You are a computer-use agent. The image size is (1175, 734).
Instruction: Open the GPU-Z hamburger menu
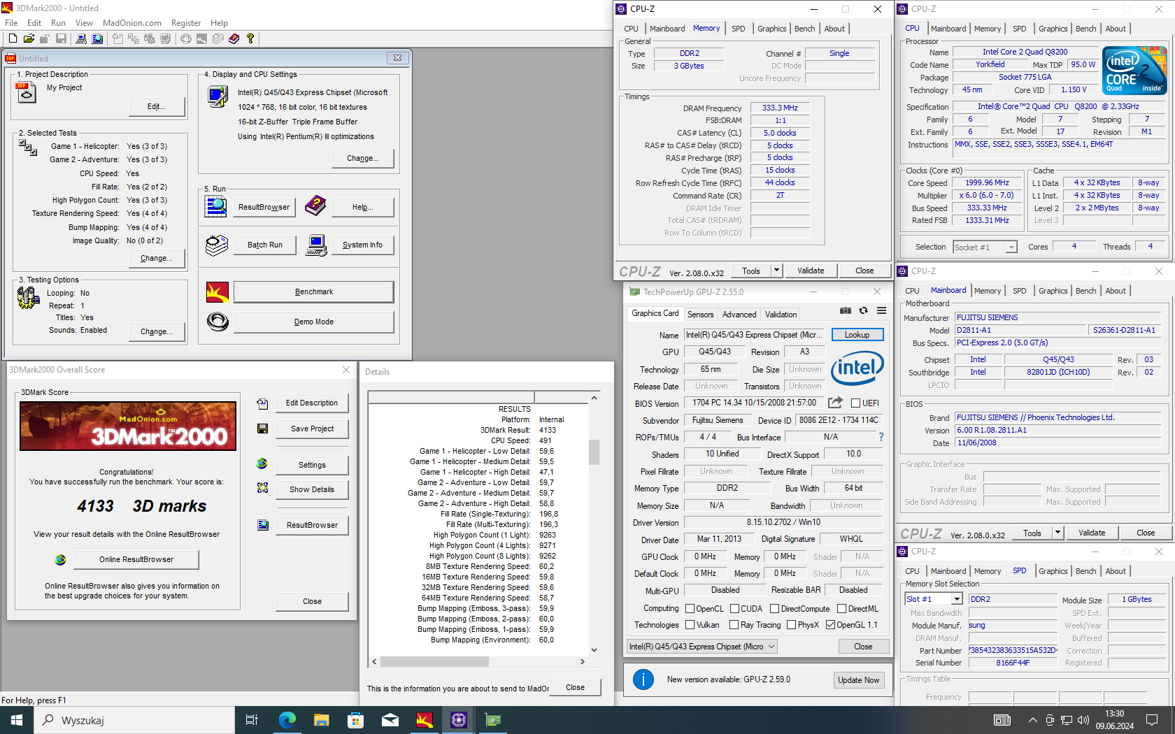pyautogui.click(x=881, y=310)
